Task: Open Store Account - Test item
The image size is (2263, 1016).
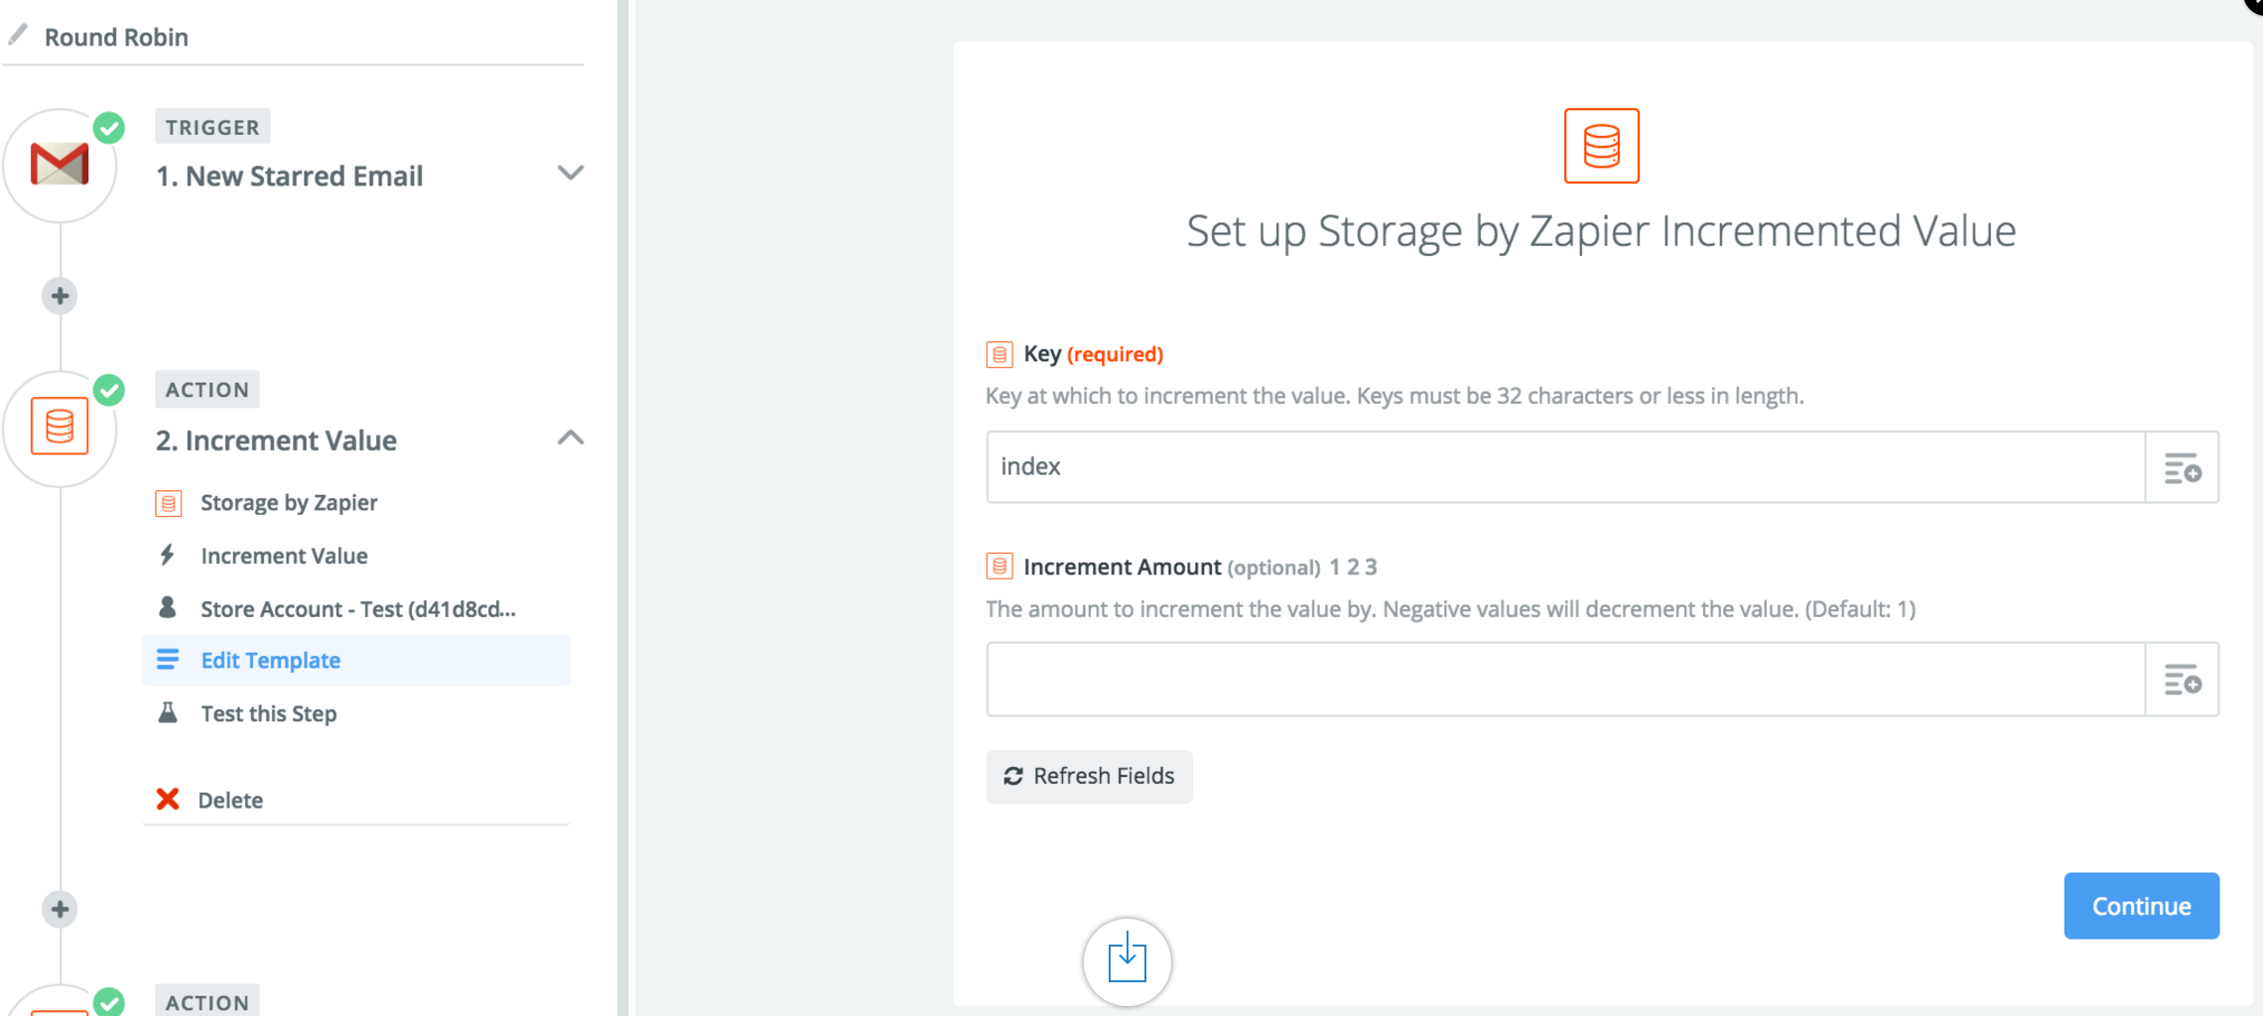Action: pos(357,609)
